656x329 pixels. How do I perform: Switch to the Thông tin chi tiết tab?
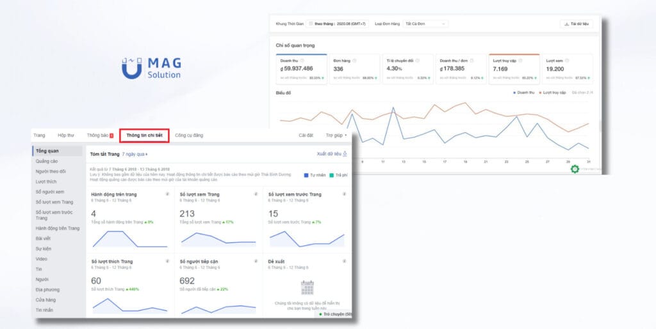pyautogui.click(x=144, y=135)
